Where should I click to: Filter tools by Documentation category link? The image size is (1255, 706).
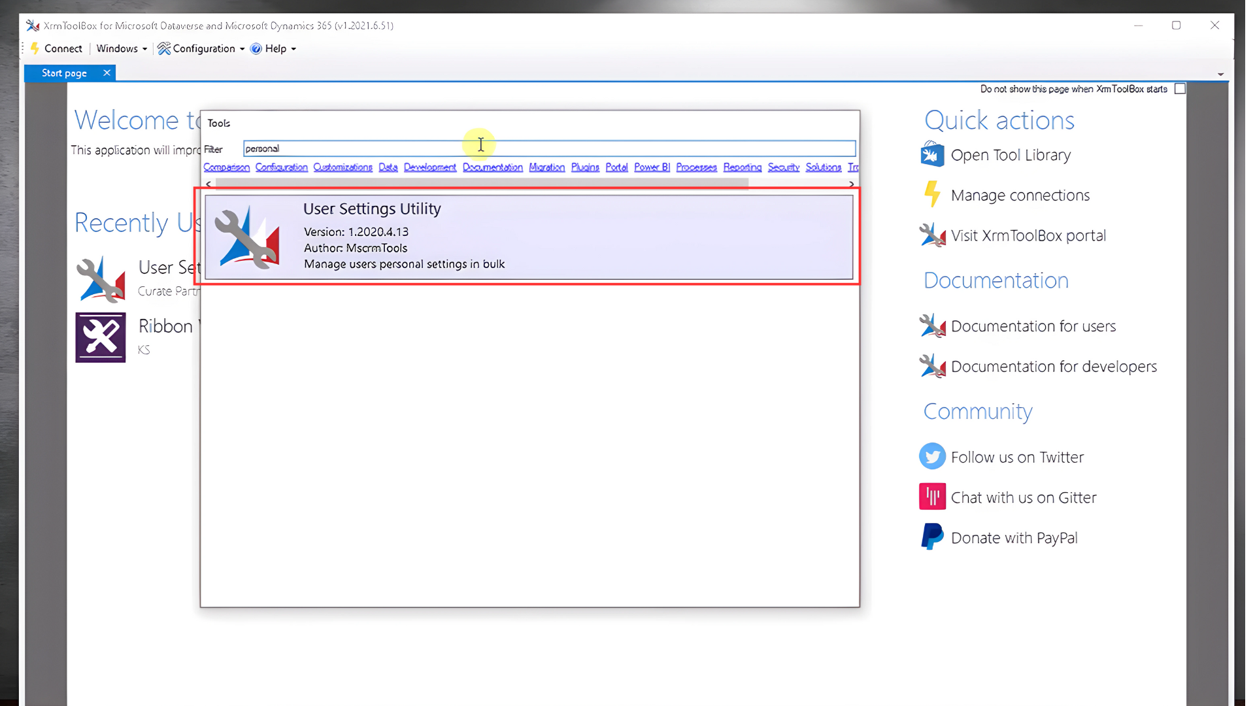492,167
